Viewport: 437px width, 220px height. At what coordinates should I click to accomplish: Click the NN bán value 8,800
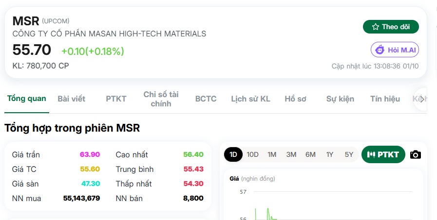193,198
